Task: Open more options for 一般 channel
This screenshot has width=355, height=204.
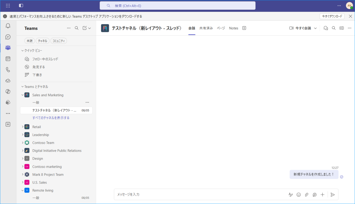Action: 87,103
